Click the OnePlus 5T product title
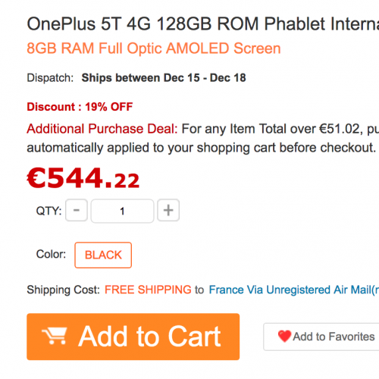The width and height of the screenshot is (379, 379). [x=203, y=24]
